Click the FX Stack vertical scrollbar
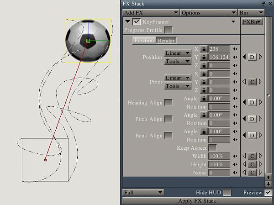Screen dimensions: 274x205 tap(268, 95)
